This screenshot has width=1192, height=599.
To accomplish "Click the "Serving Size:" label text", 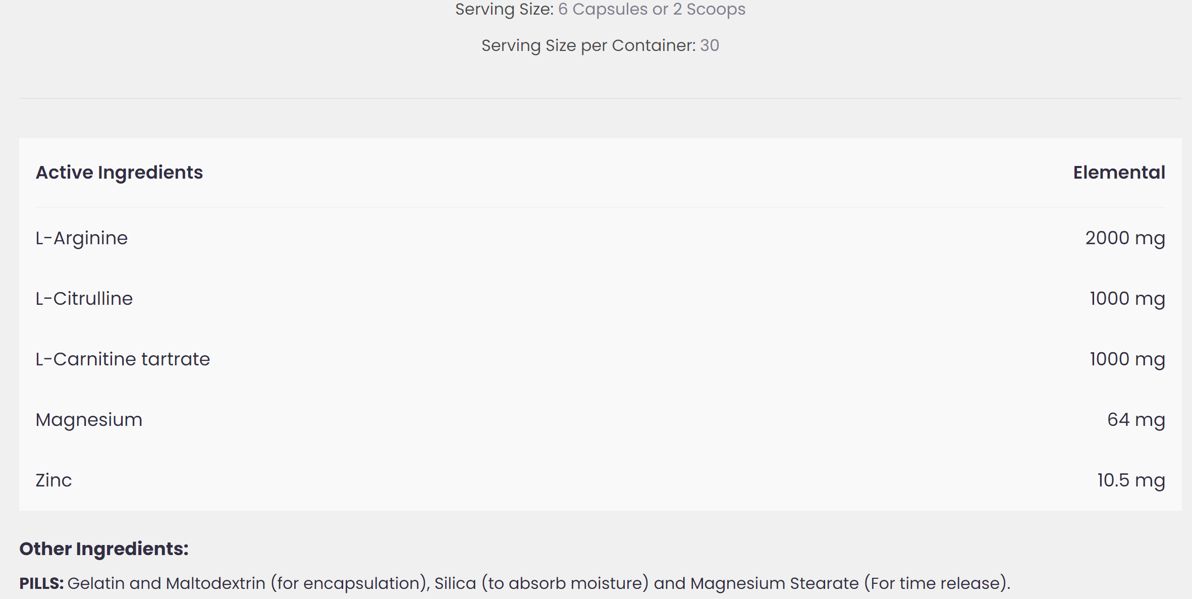I will (x=504, y=9).
